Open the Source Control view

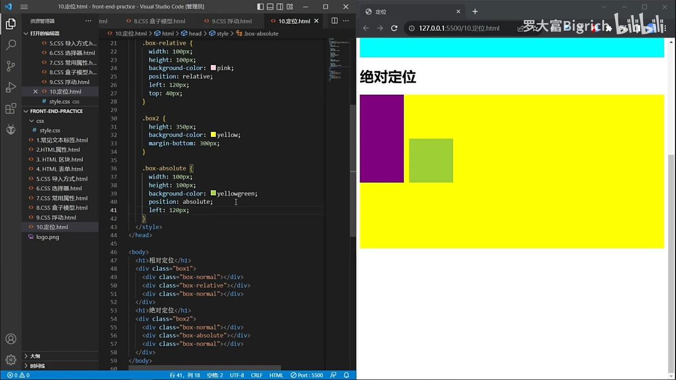click(x=11, y=66)
